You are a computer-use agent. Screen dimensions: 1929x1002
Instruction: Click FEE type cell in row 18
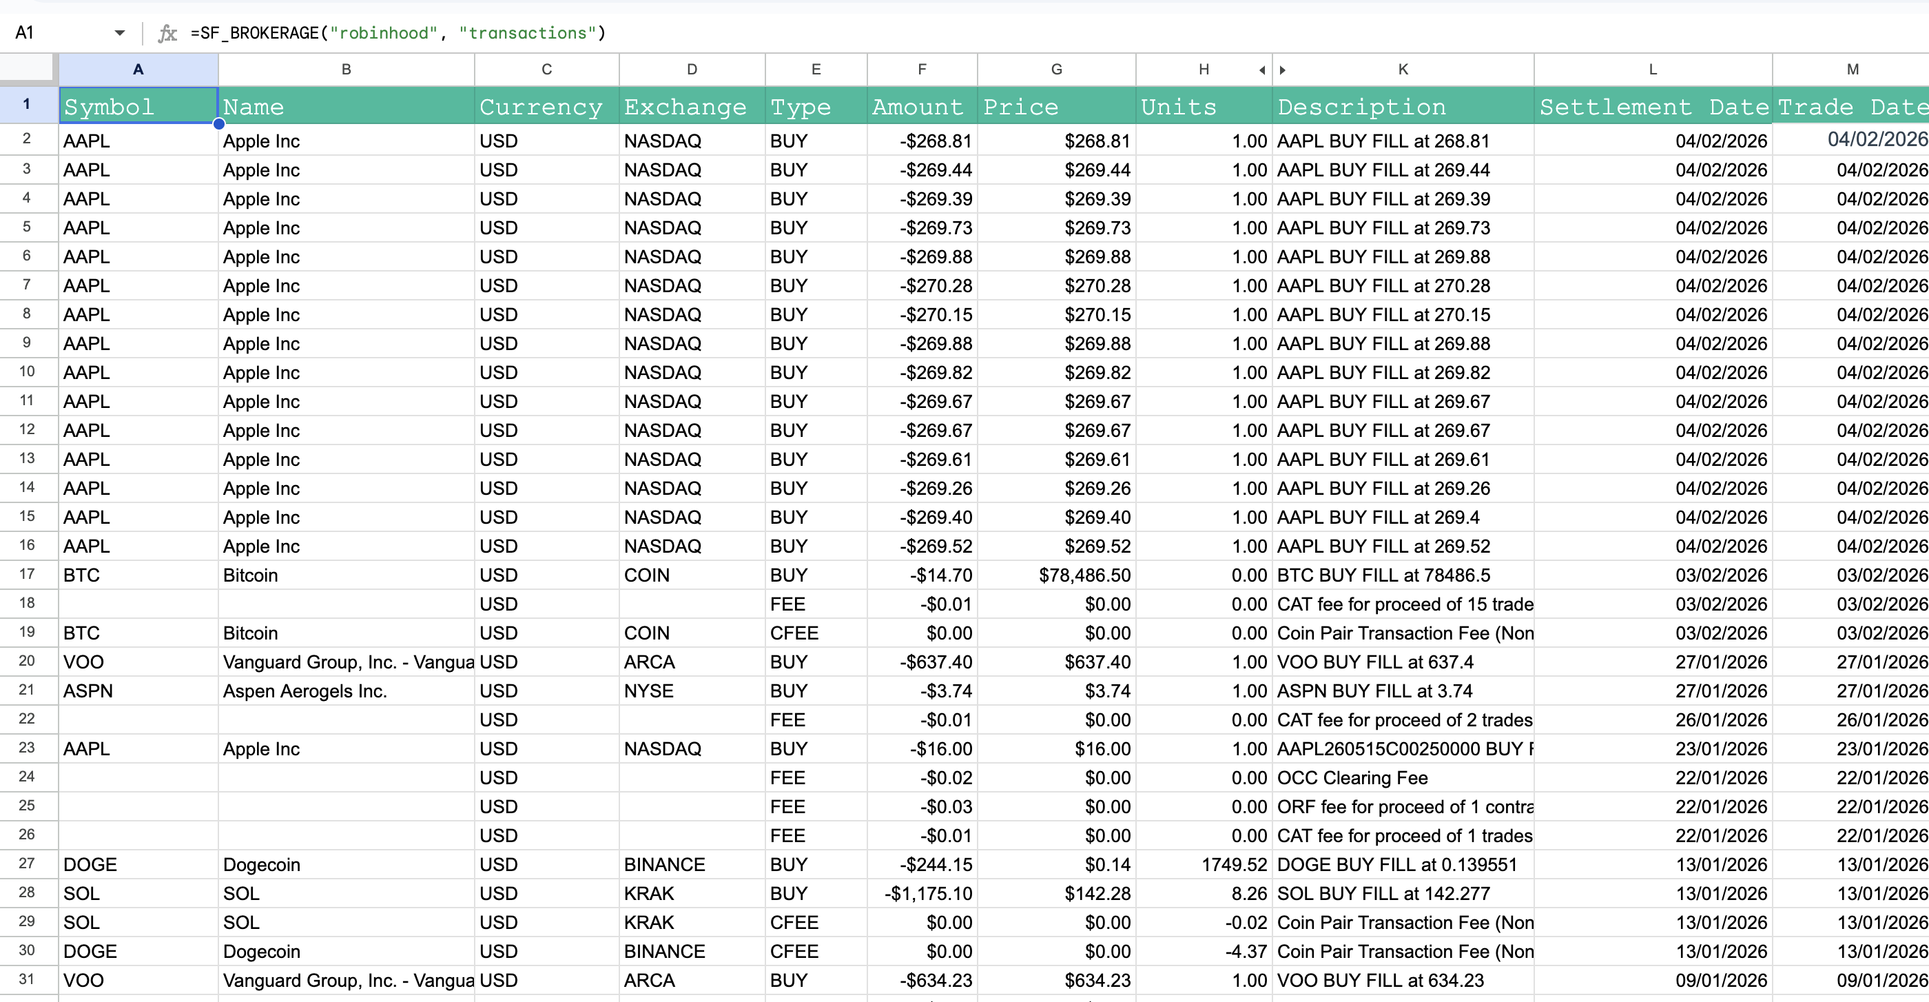click(x=816, y=604)
